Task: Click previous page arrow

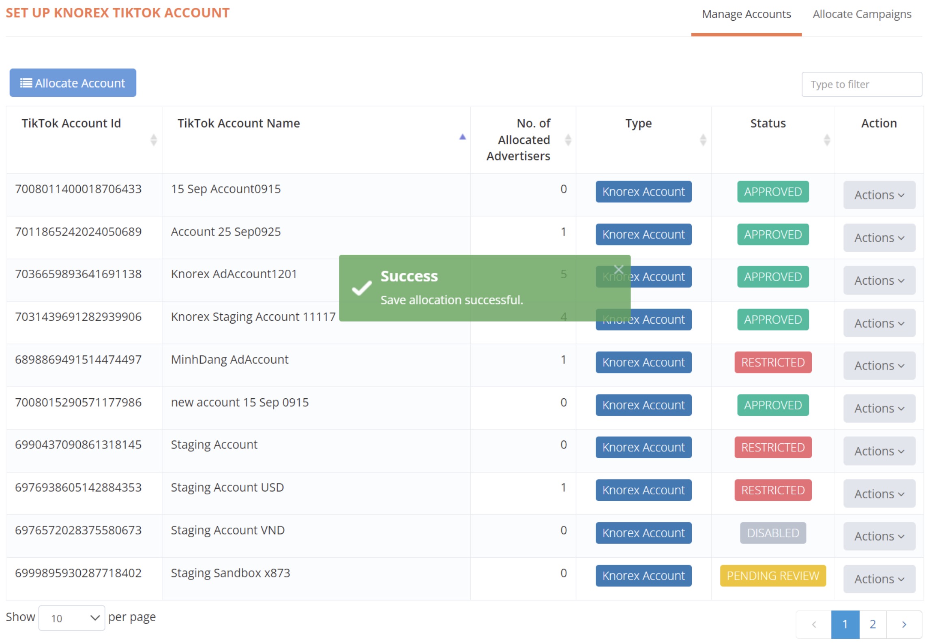Action: tap(814, 625)
